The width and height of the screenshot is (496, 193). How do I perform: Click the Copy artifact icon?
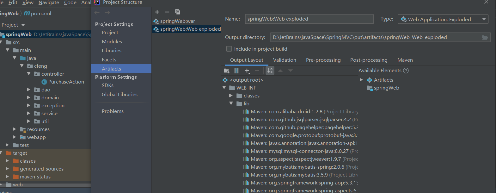(x=178, y=12)
